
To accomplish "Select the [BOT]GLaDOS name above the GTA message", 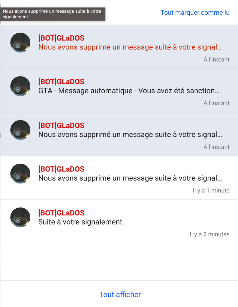I will click(x=61, y=82).
